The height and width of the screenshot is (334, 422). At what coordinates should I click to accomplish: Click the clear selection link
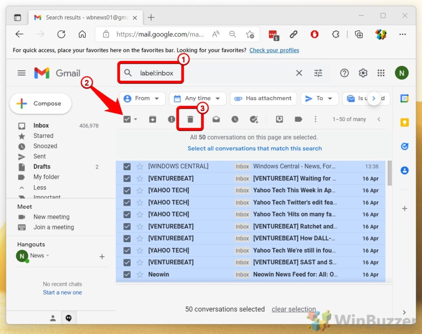[x=293, y=309]
